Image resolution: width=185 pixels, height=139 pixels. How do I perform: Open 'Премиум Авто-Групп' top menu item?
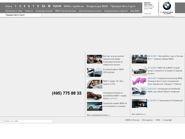[123, 6]
